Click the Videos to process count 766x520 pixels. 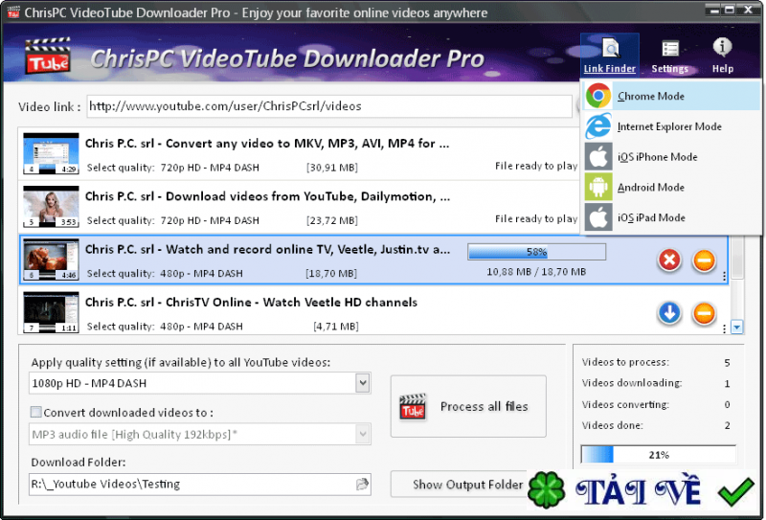(727, 363)
